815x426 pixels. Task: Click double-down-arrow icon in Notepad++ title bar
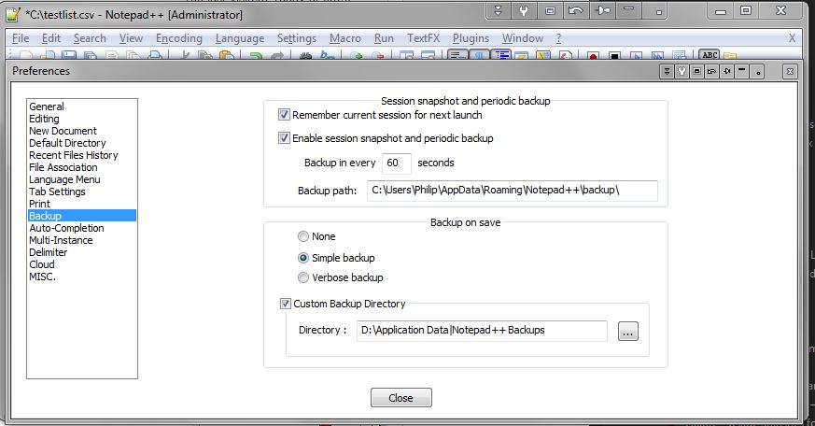498,10
